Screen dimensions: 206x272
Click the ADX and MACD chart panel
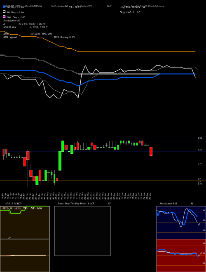click(x=25, y=239)
